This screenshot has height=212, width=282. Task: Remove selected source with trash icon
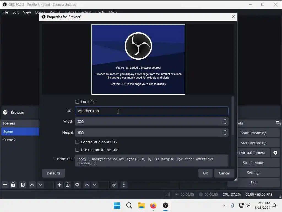tap(68, 185)
